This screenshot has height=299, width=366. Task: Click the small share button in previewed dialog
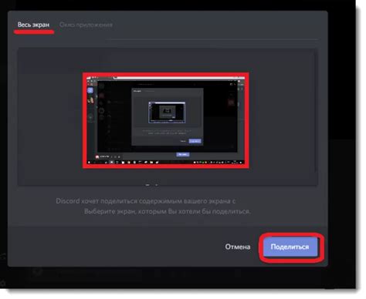coord(195,141)
